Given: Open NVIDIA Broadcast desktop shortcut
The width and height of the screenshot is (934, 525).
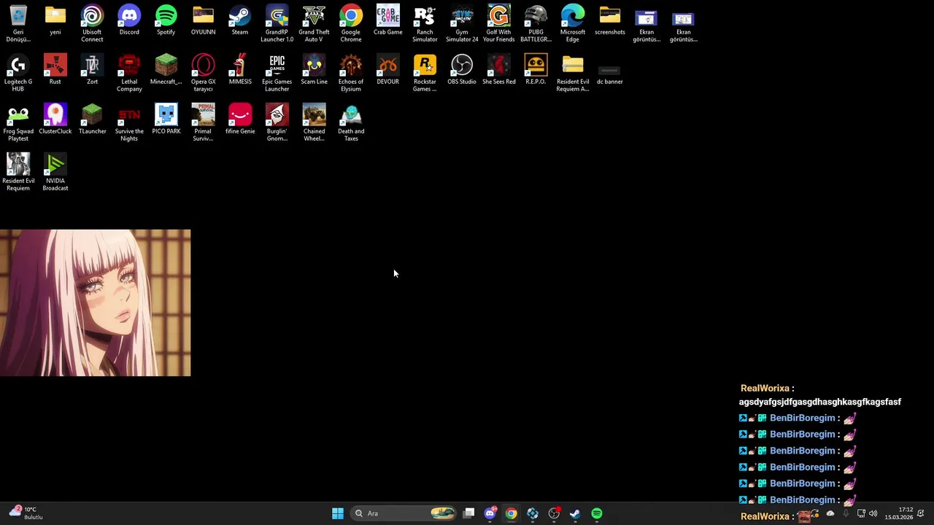Looking at the screenshot, I should (55, 172).
